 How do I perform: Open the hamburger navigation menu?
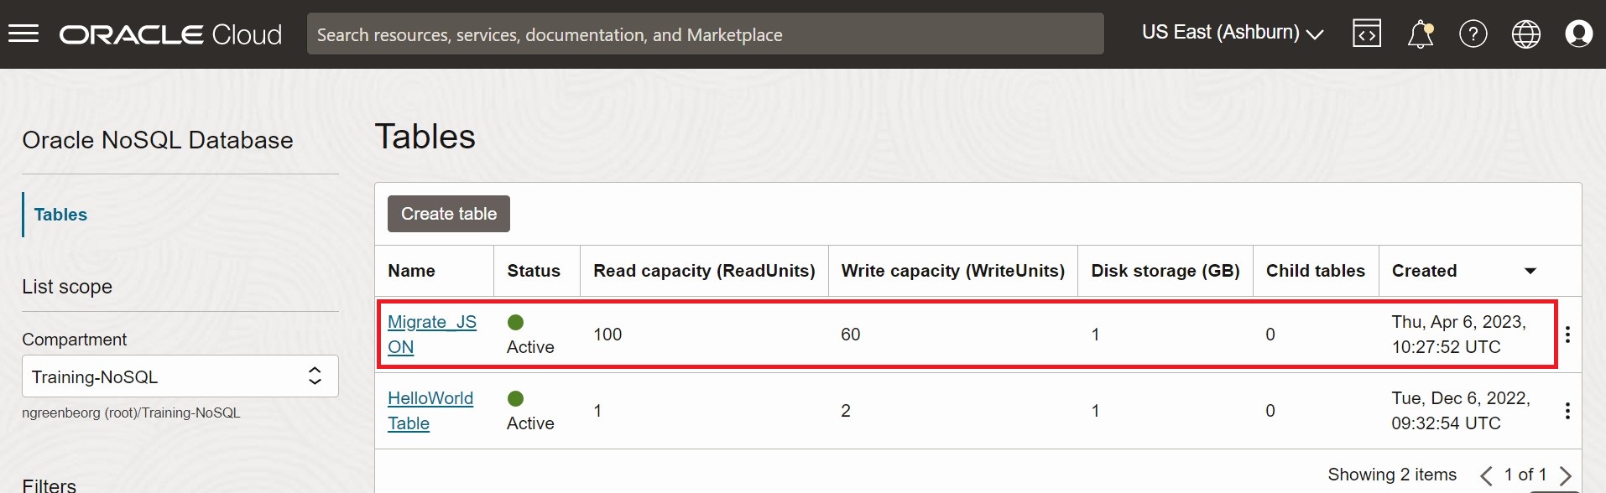pyautogui.click(x=23, y=34)
